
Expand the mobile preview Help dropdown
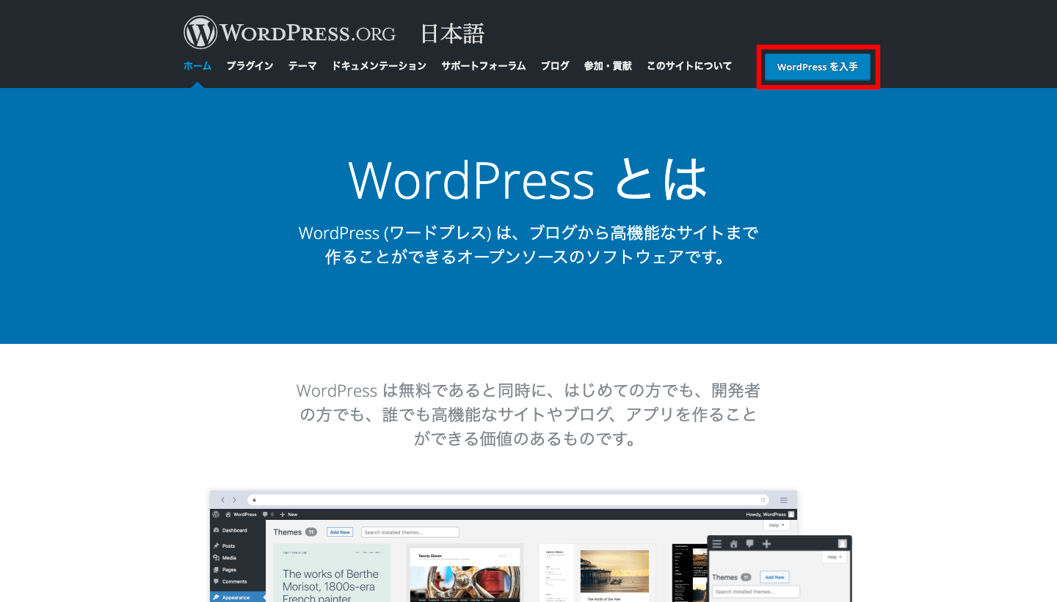pyautogui.click(x=834, y=557)
